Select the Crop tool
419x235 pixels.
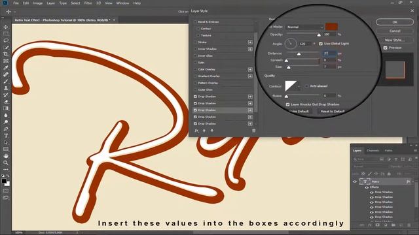pos(6,54)
